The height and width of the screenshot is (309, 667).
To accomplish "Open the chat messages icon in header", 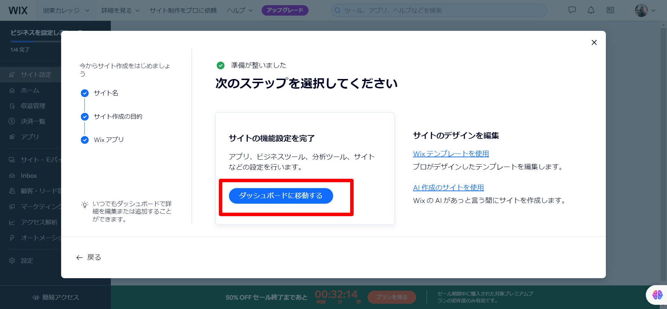I will click(572, 10).
